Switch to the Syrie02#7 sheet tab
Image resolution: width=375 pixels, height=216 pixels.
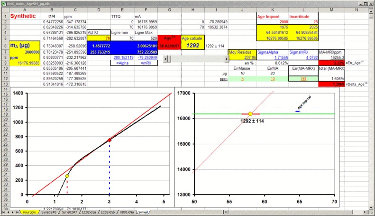69,212
